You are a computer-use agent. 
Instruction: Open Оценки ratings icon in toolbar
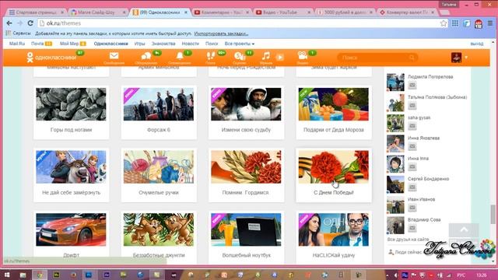[239, 57]
